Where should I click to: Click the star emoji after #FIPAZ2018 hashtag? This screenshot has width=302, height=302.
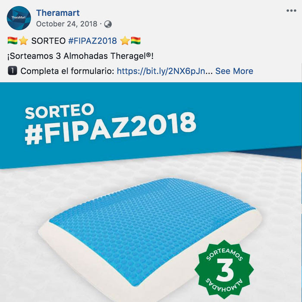coord(125,41)
